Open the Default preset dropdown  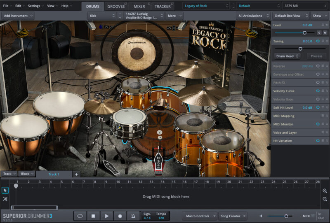click(259, 6)
